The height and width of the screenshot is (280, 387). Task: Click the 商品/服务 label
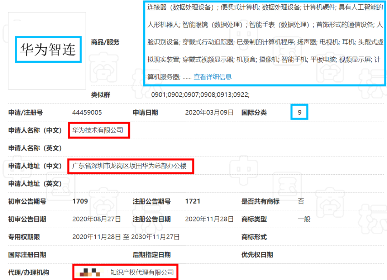[x=105, y=42]
